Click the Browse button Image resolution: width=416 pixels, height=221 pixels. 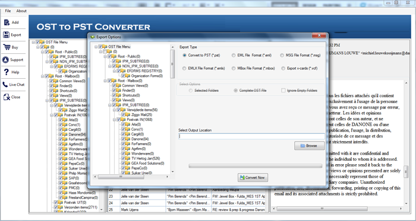click(310, 146)
